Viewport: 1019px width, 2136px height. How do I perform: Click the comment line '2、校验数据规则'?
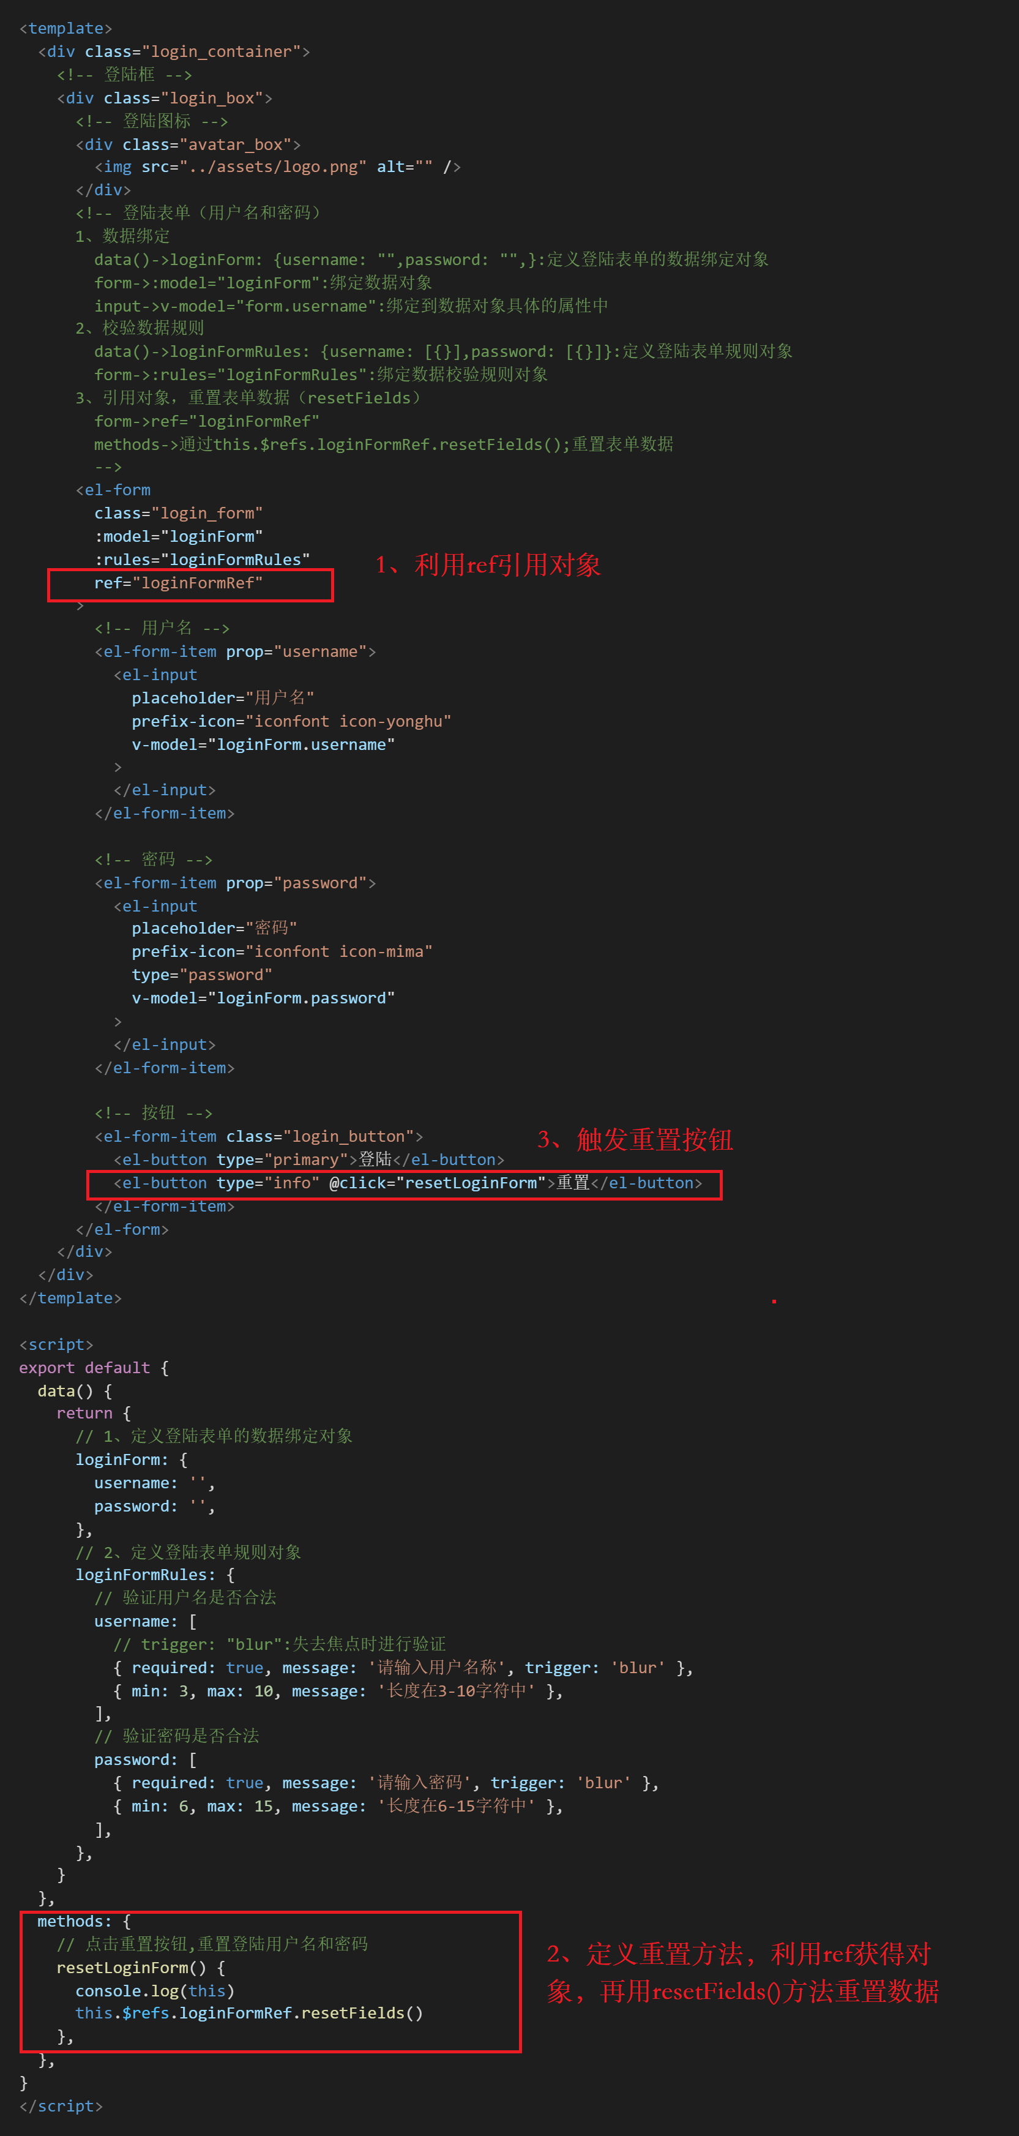tap(140, 328)
